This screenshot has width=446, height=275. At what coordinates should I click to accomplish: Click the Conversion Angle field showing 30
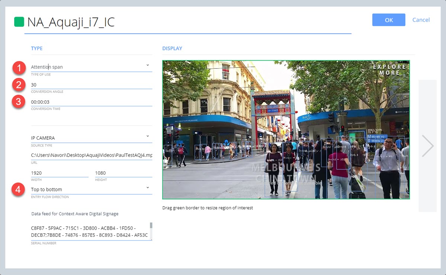point(91,85)
